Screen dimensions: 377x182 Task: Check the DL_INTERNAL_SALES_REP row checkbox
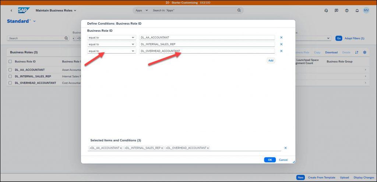click(x=10, y=76)
